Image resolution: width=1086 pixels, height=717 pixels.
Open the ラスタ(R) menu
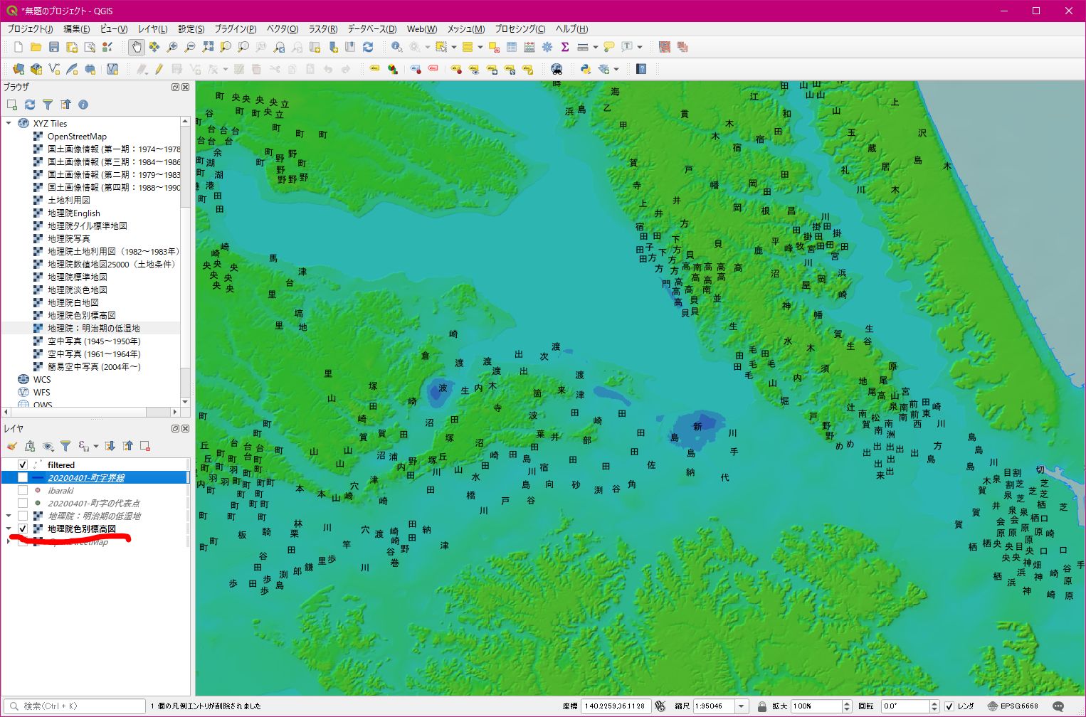pyautogui.click(x=322, y=29)
